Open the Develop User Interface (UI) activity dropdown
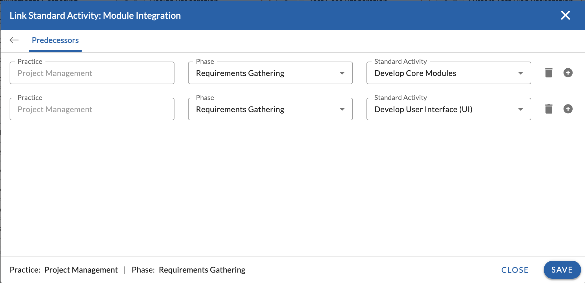585x283 pixels. click(x=443, y=109)
